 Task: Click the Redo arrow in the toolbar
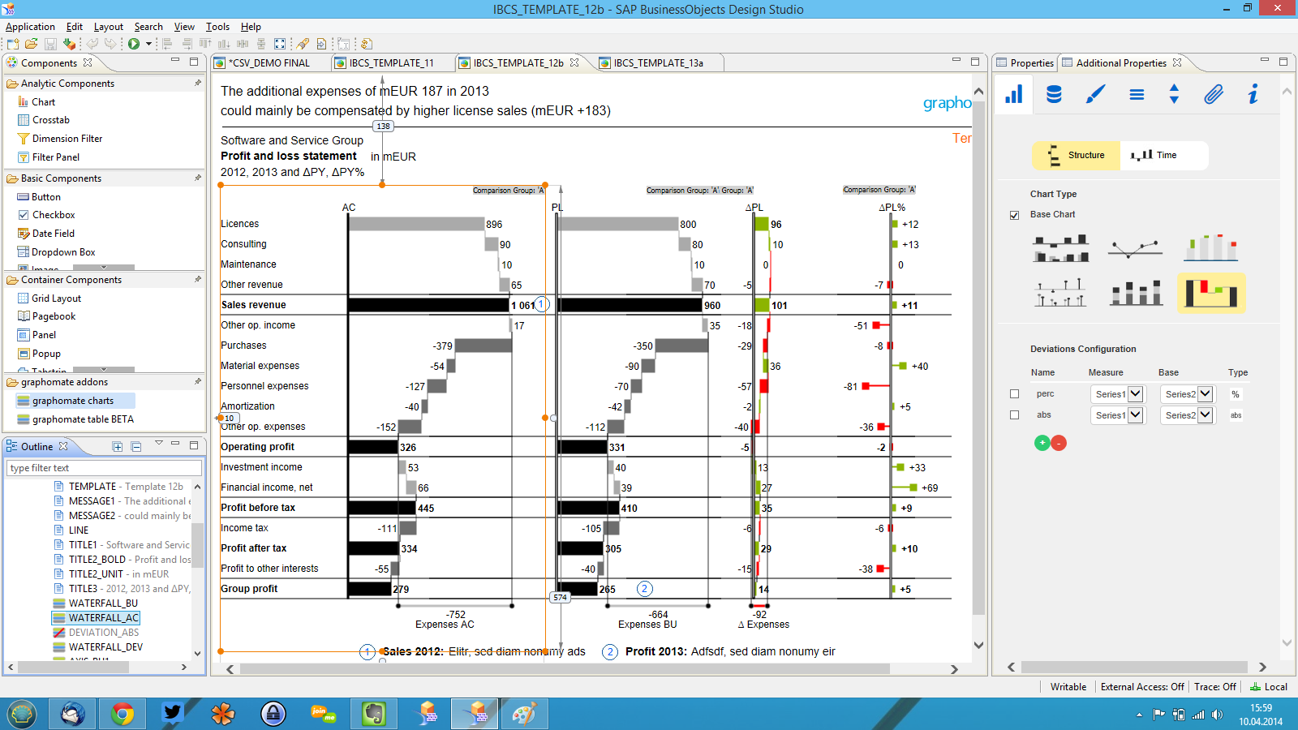point(110,44)
